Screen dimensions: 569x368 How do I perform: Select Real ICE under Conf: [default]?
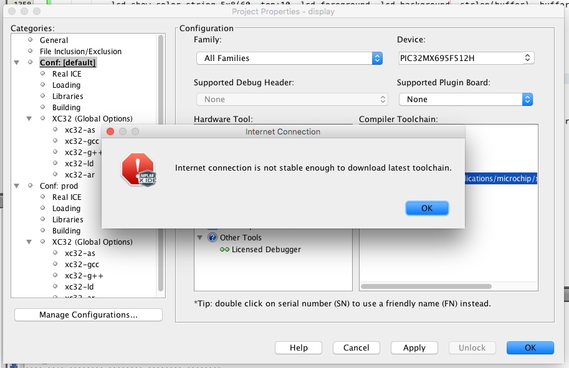click(x=67, y=74)
